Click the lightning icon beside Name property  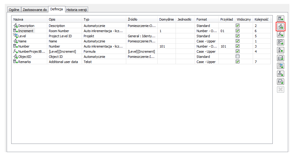pyautogui.click(x=15, y=41)
